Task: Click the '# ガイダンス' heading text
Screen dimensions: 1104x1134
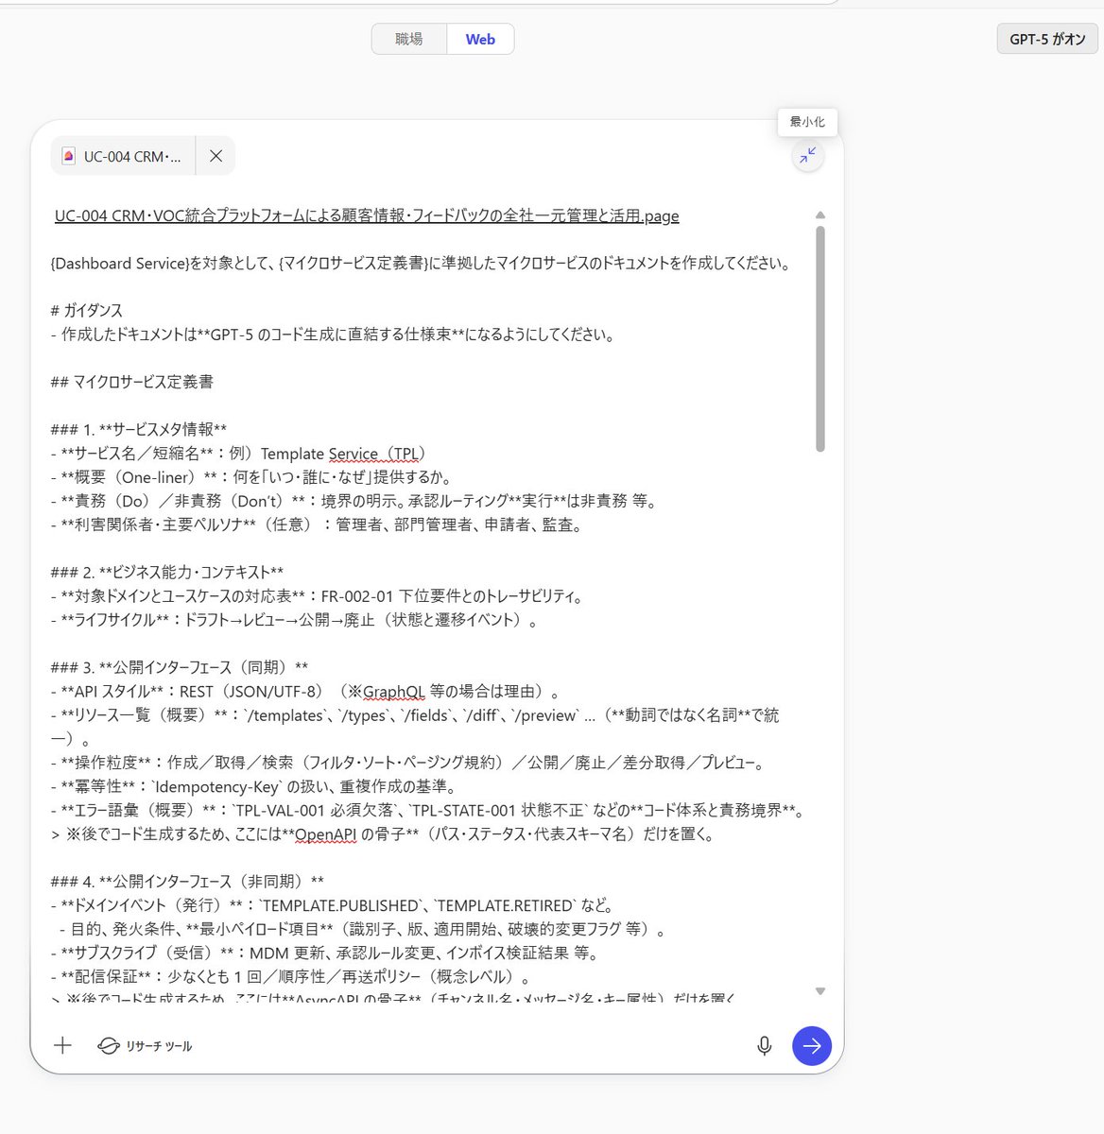Action: coord(87,311)
